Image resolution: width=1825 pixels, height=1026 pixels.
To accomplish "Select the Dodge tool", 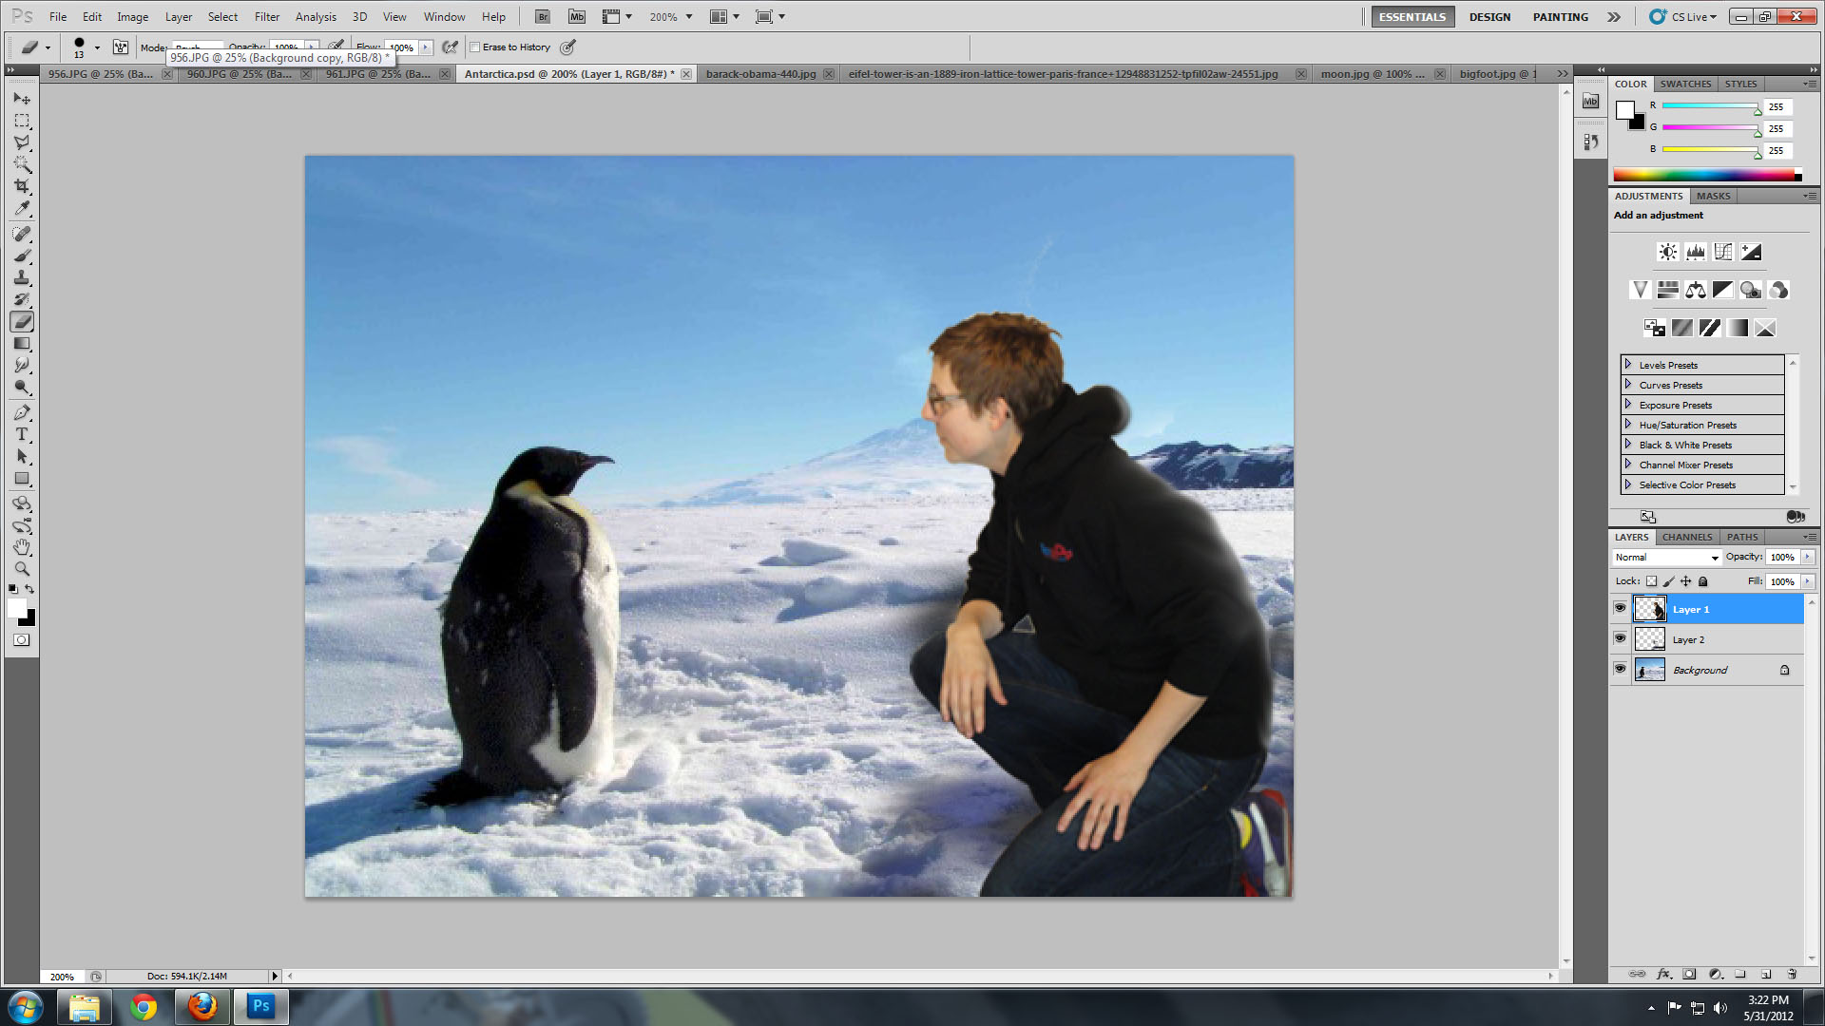I will pyautogui.click(x=22, y=388).
